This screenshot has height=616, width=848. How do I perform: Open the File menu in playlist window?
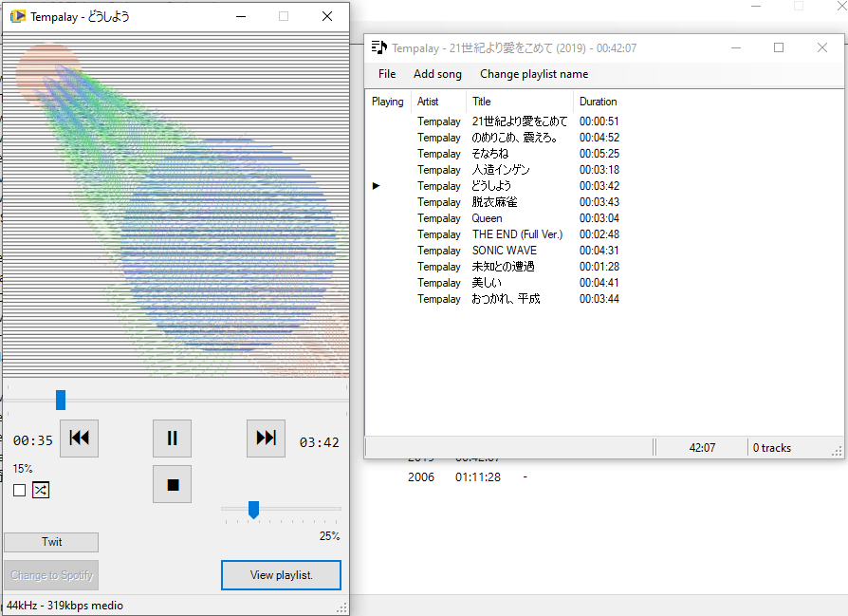pyautogui.click(x=387, y=74)
